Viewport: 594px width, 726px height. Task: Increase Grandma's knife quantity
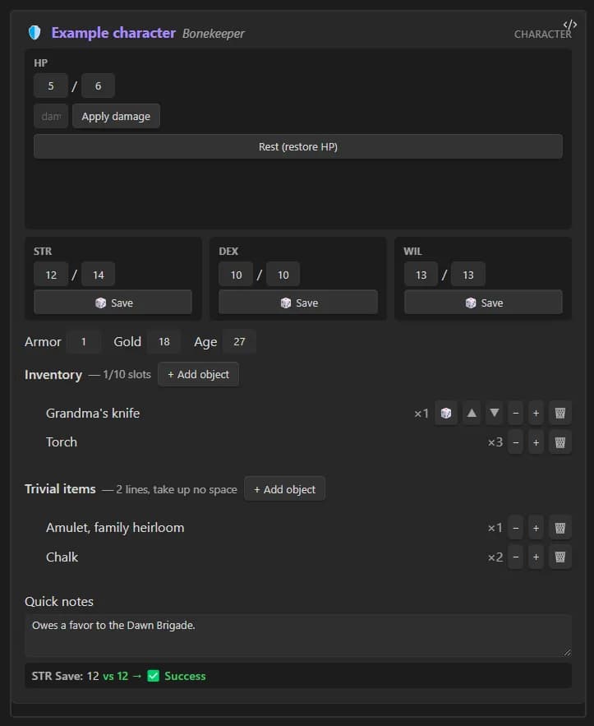pyautogui.click(x=536, y=413)
